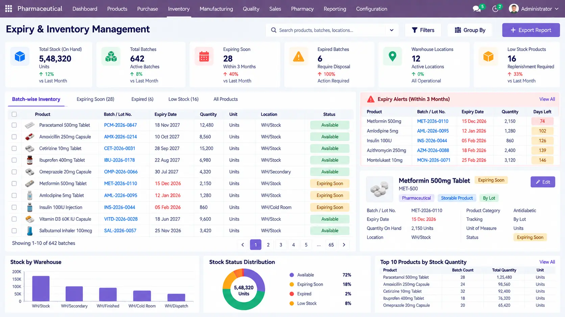Click the search magnifier icon
This screenshot has height=317, width=565.
[273, 30]
